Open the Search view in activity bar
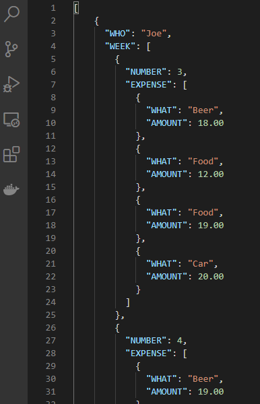This screenshot has width=260, height=404. click(11, 14)
